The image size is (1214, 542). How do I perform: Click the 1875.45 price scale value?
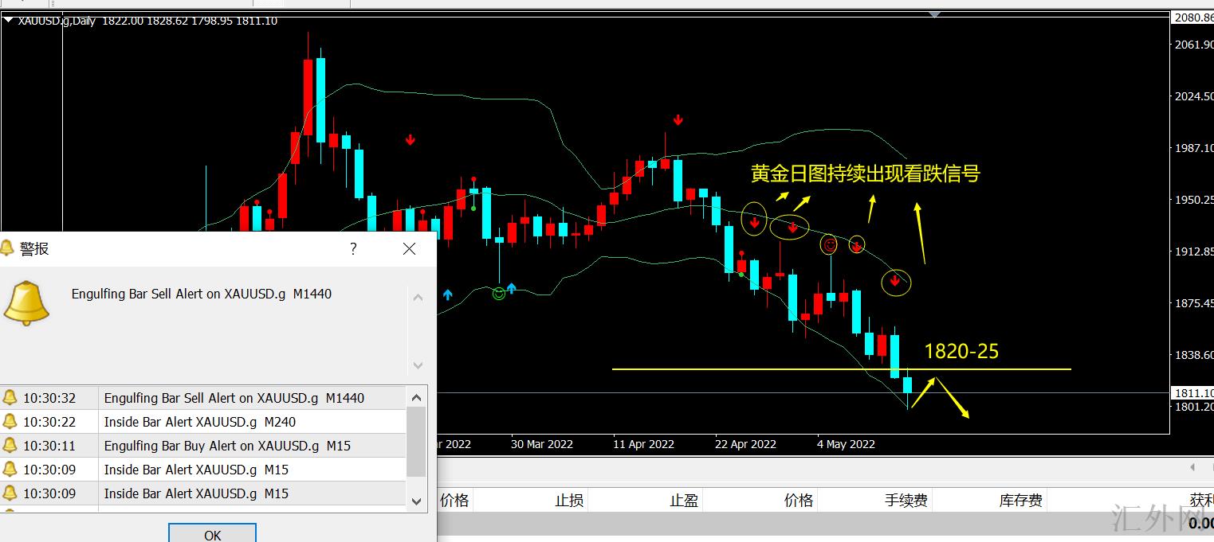1193,303
